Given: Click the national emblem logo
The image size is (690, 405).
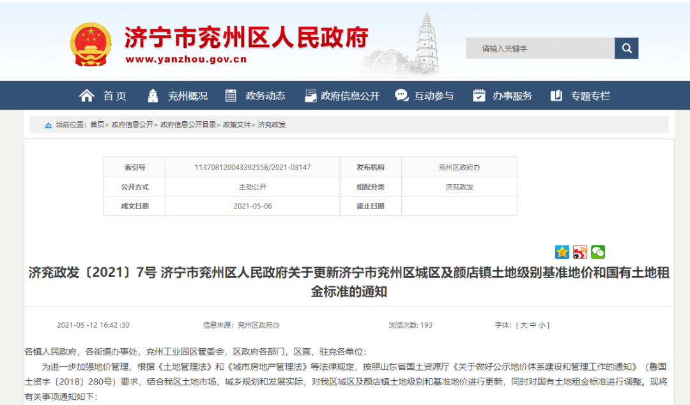Looking at the screenshot, I should 90,45.
